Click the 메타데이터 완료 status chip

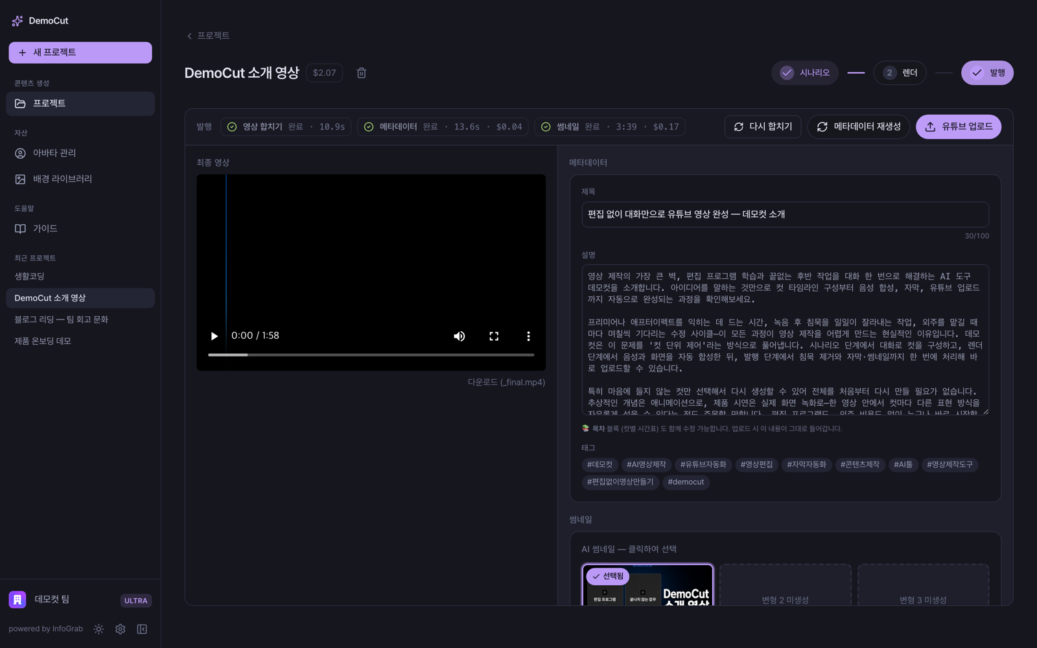pyautogui.click(x=443, y=127)
